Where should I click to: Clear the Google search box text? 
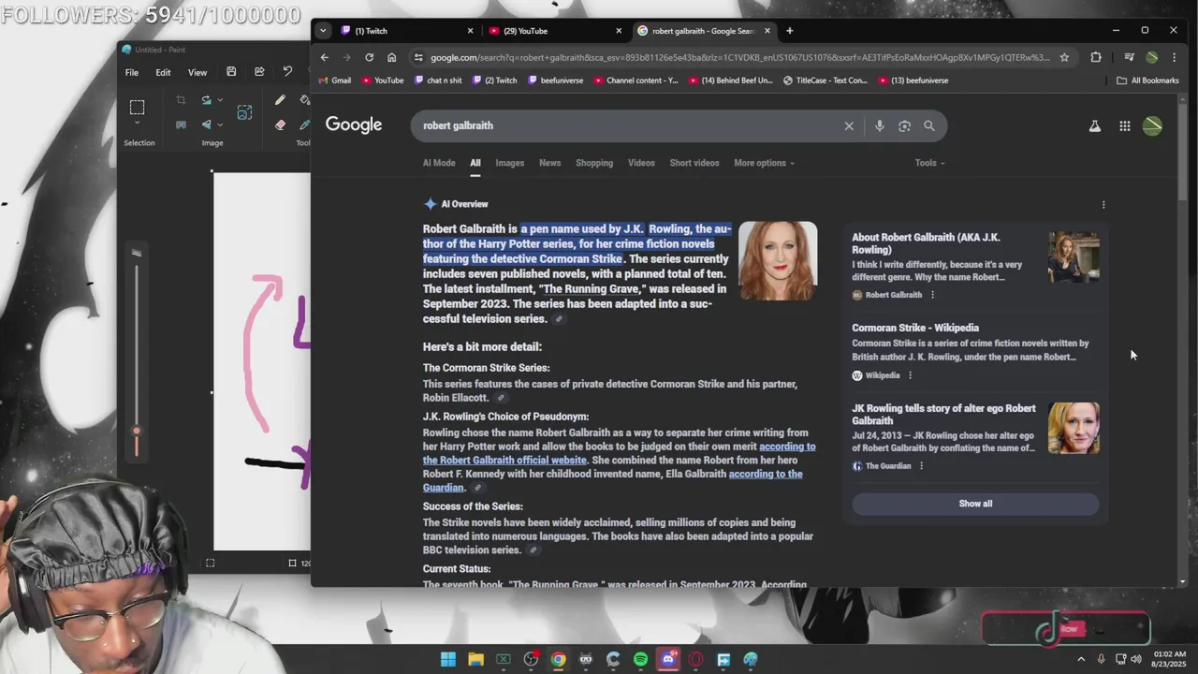(x=849, y=125)
